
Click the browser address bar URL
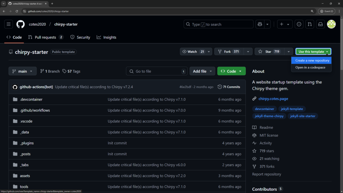(48, 11)
